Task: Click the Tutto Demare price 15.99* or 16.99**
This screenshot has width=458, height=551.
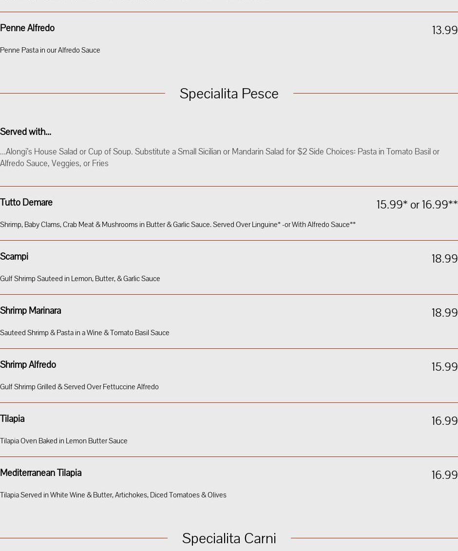Action: tap(417, 205)
